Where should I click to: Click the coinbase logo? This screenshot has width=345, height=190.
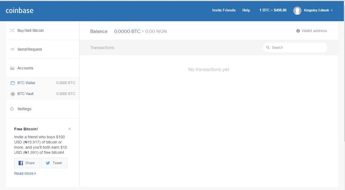point(20,11)
